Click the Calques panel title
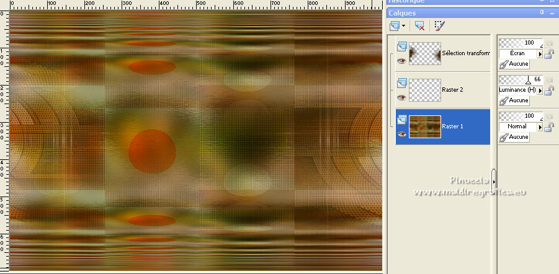Image resolution: width=559 pixels, height=274 pixels. pos(402,13)
